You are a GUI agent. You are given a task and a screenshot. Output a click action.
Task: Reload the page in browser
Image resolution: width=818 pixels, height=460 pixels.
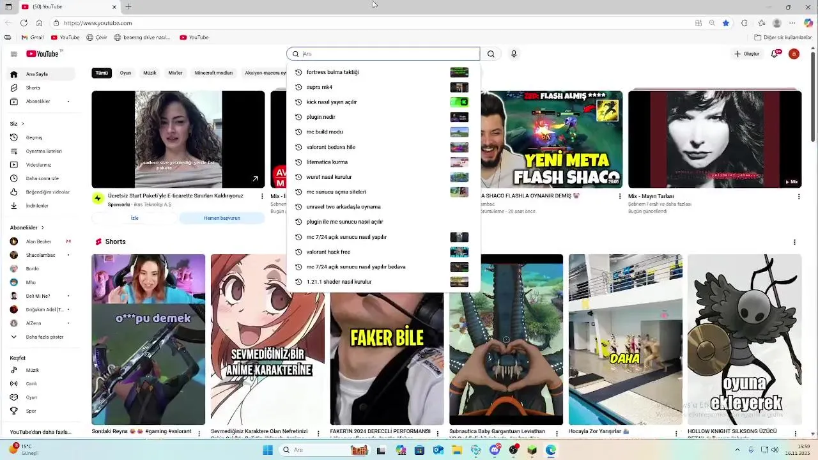tap(24, 23)
